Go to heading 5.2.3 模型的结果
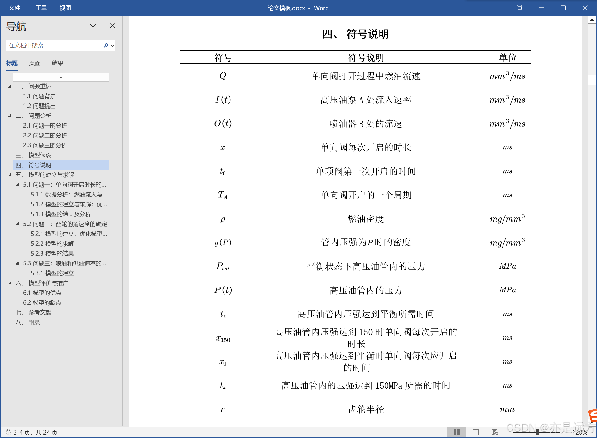 tap(52, 254)
